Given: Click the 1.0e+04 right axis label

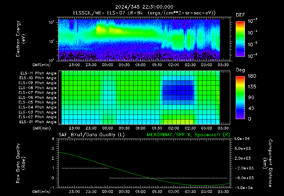Looking at the screenshot, I should click(242, 139).
